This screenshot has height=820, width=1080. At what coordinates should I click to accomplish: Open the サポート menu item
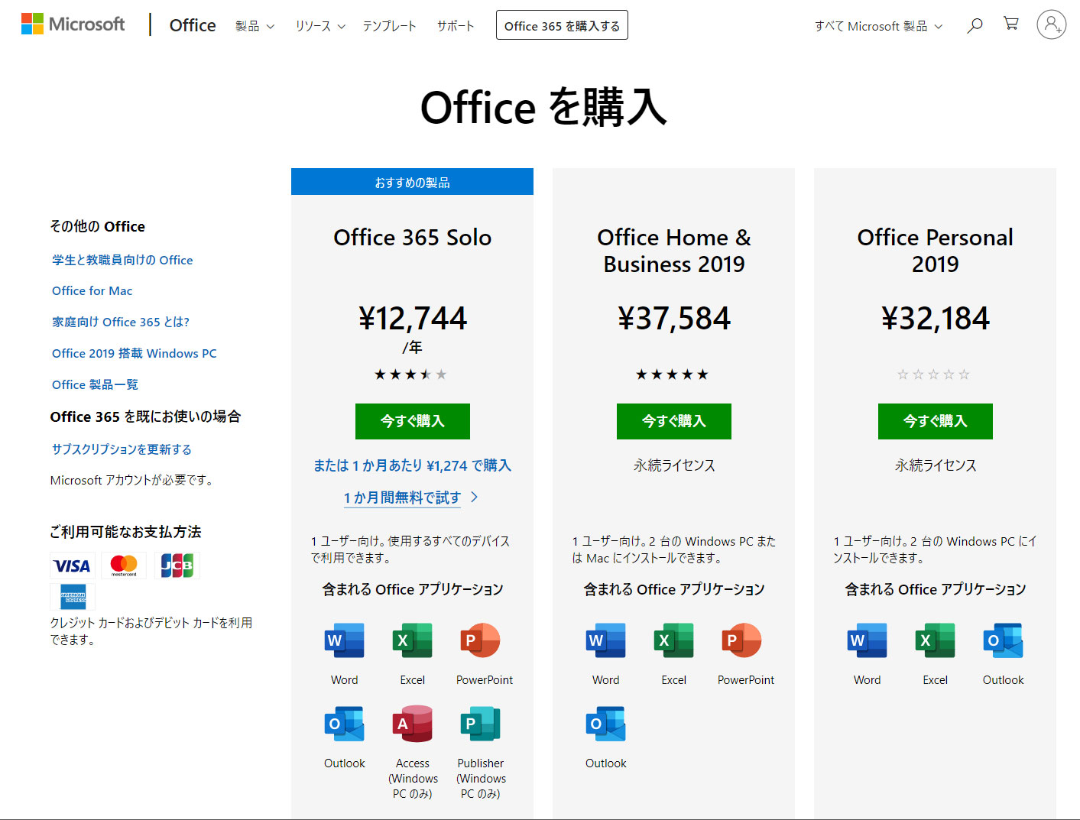point(456,26)
